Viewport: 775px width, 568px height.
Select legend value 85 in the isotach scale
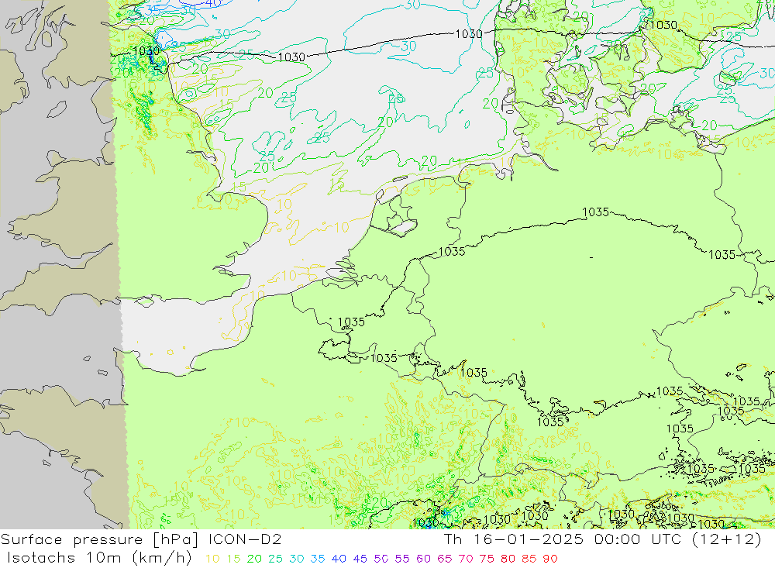pyautogui.click(x=529, y=559)
